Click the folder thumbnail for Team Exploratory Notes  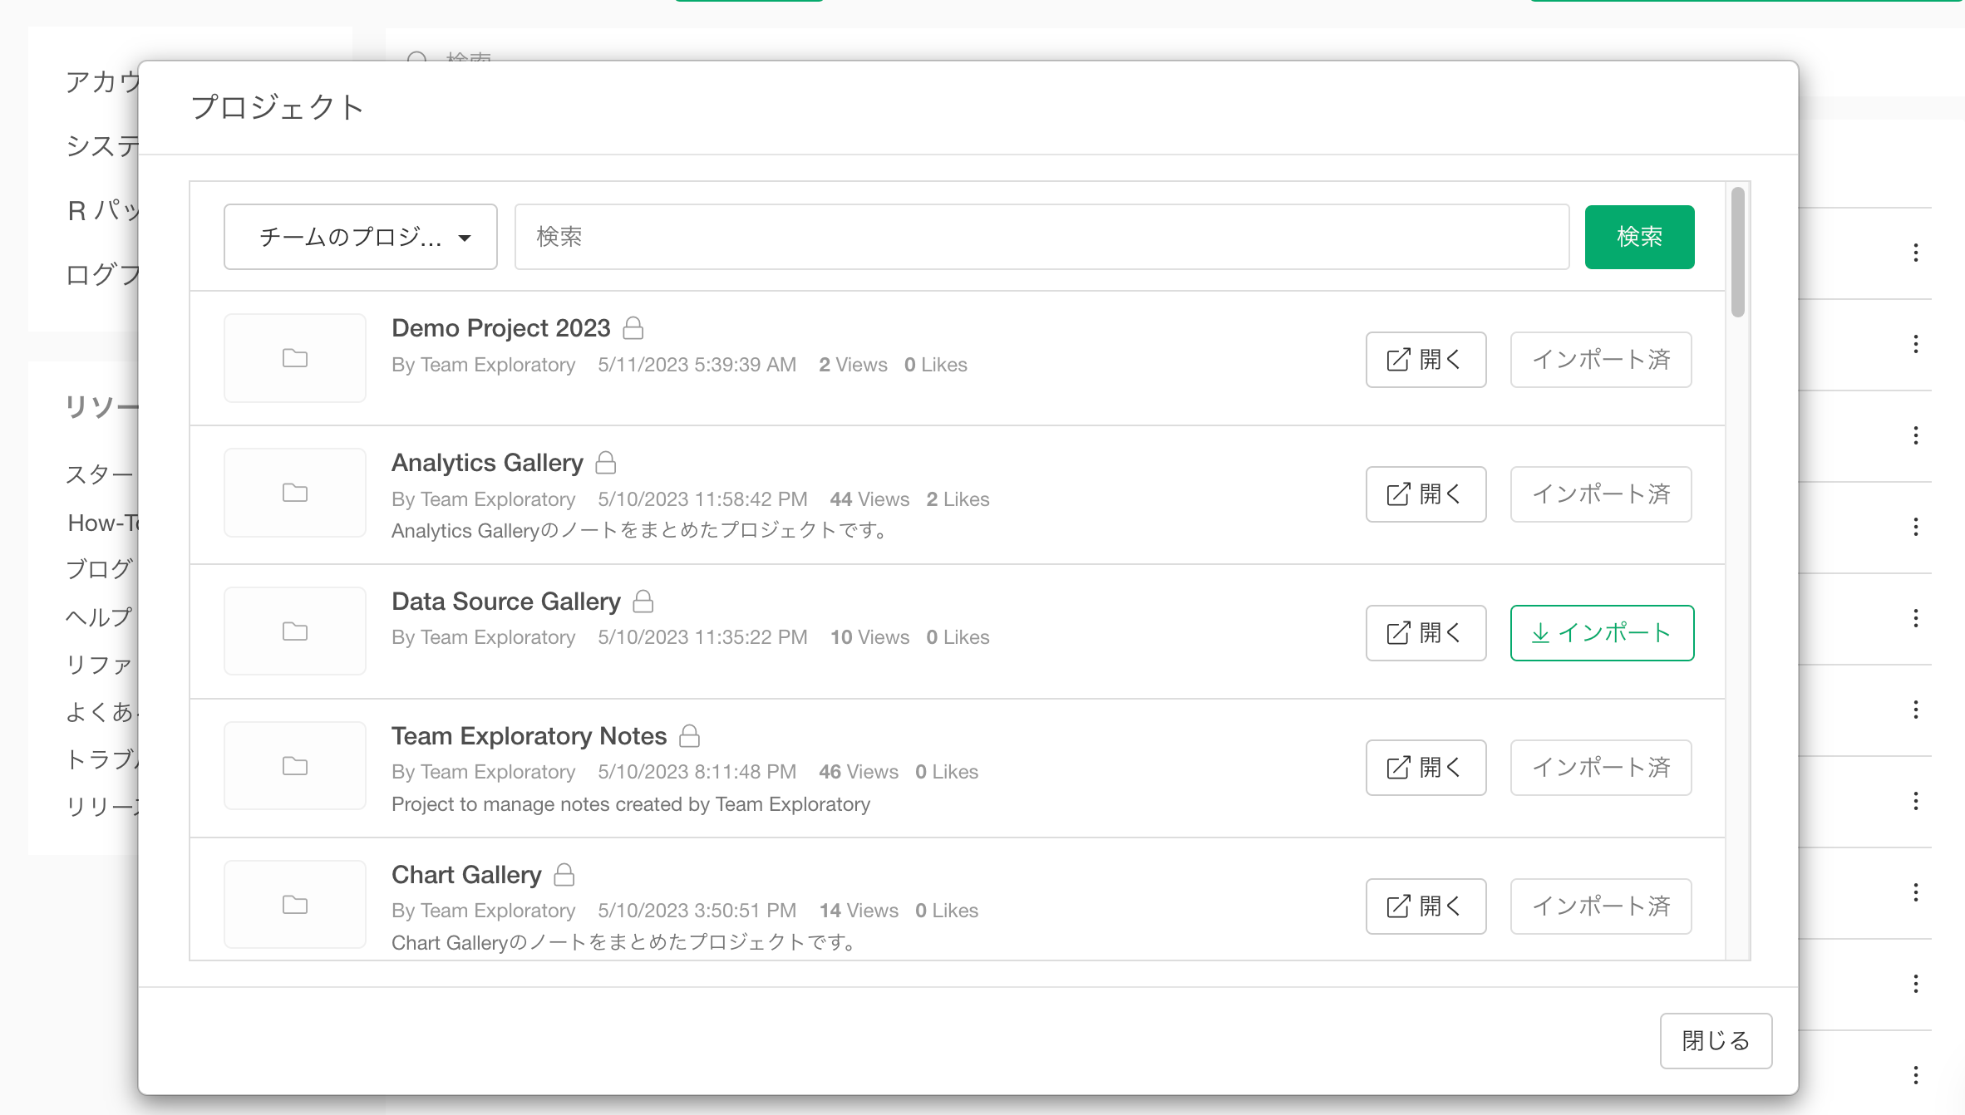295,766
